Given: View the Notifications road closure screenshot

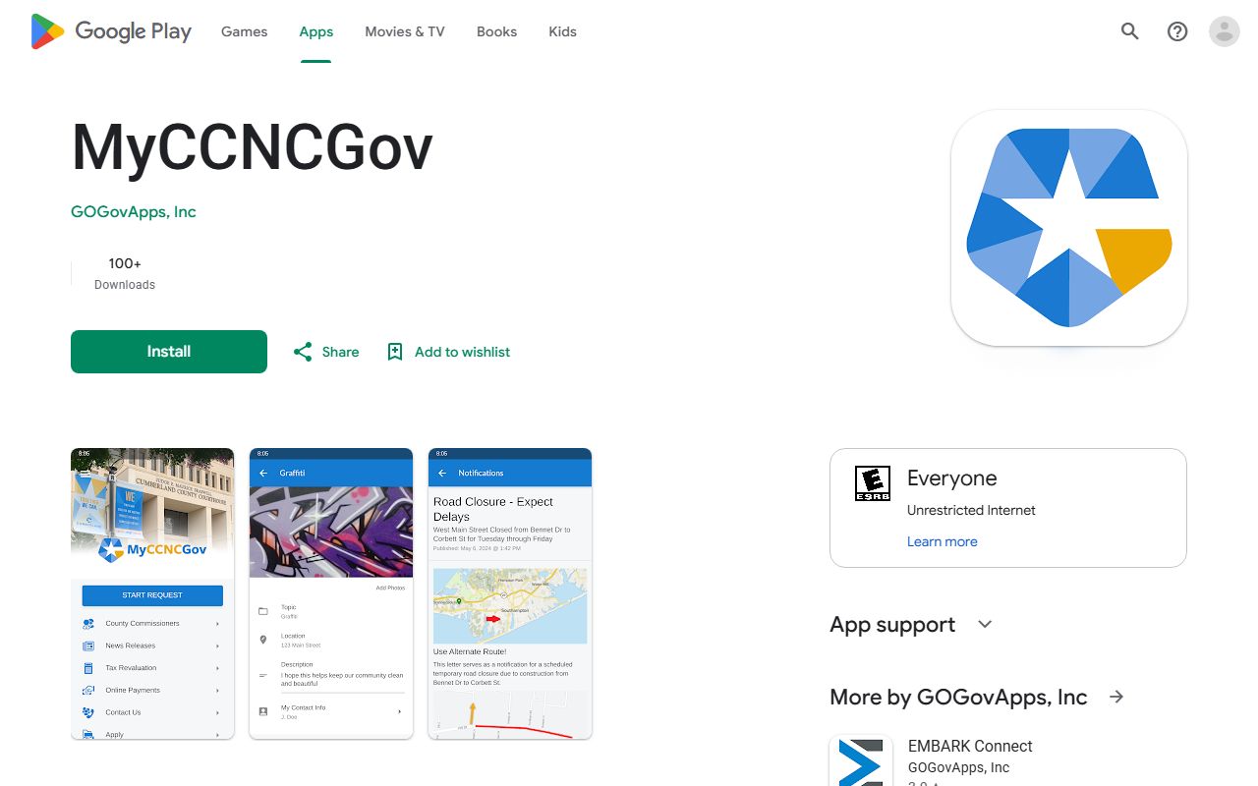Looking at the screenshot, I should [x=510, y=593].
